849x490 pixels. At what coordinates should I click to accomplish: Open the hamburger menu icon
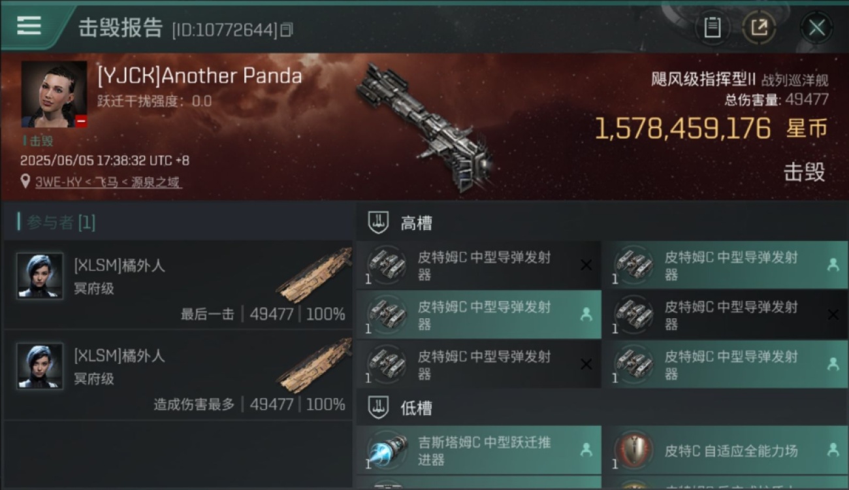pos(29,25)
